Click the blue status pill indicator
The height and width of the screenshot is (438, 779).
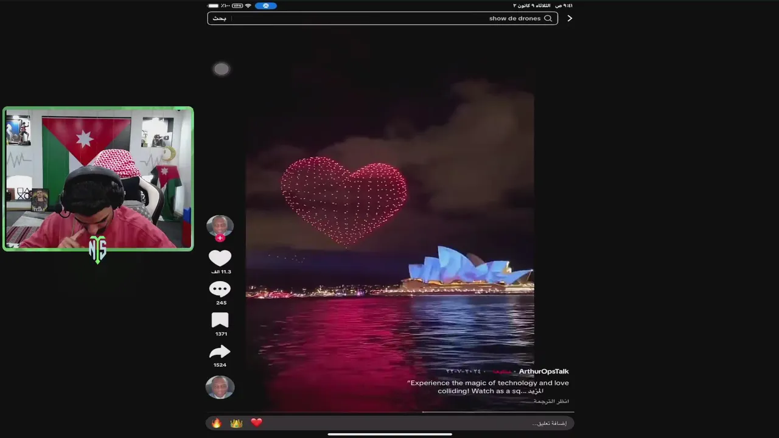click(266, 5)
